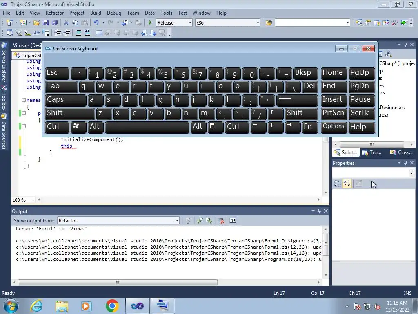Click the Undo arrow icon
Image resolution: width=418 pixels, height=314 pixels.
click(96, 23)
